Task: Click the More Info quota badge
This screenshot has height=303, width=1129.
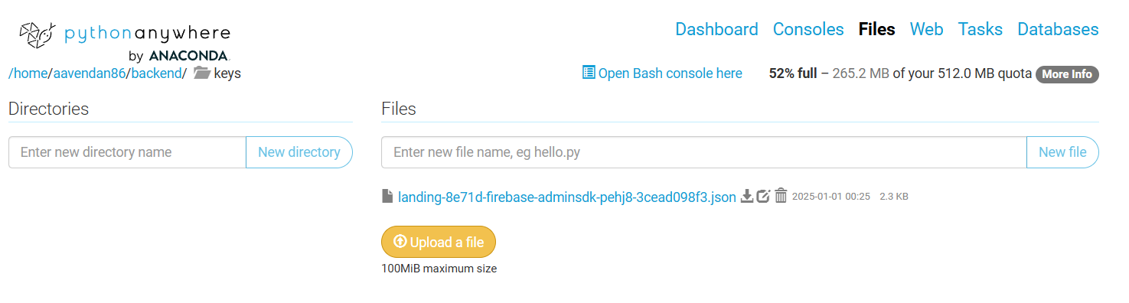Action: click(1067, 74)
